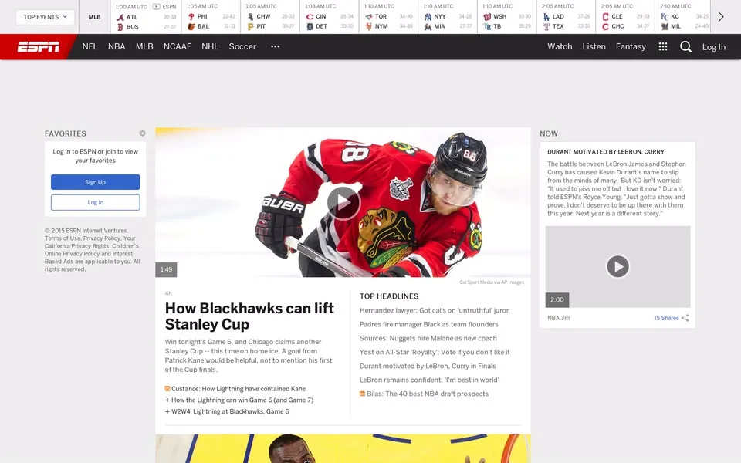The width and height of the screenshot is (741, 463).
Task: Open the WSH vs TB game score
Action: click(506, 17)
